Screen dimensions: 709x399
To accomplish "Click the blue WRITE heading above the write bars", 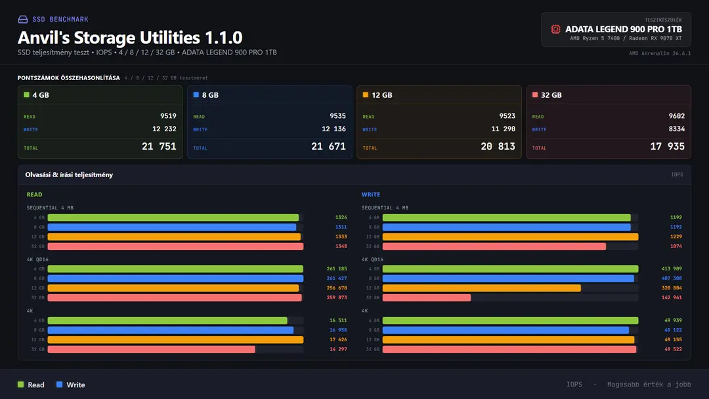I will tap(371, 195).
